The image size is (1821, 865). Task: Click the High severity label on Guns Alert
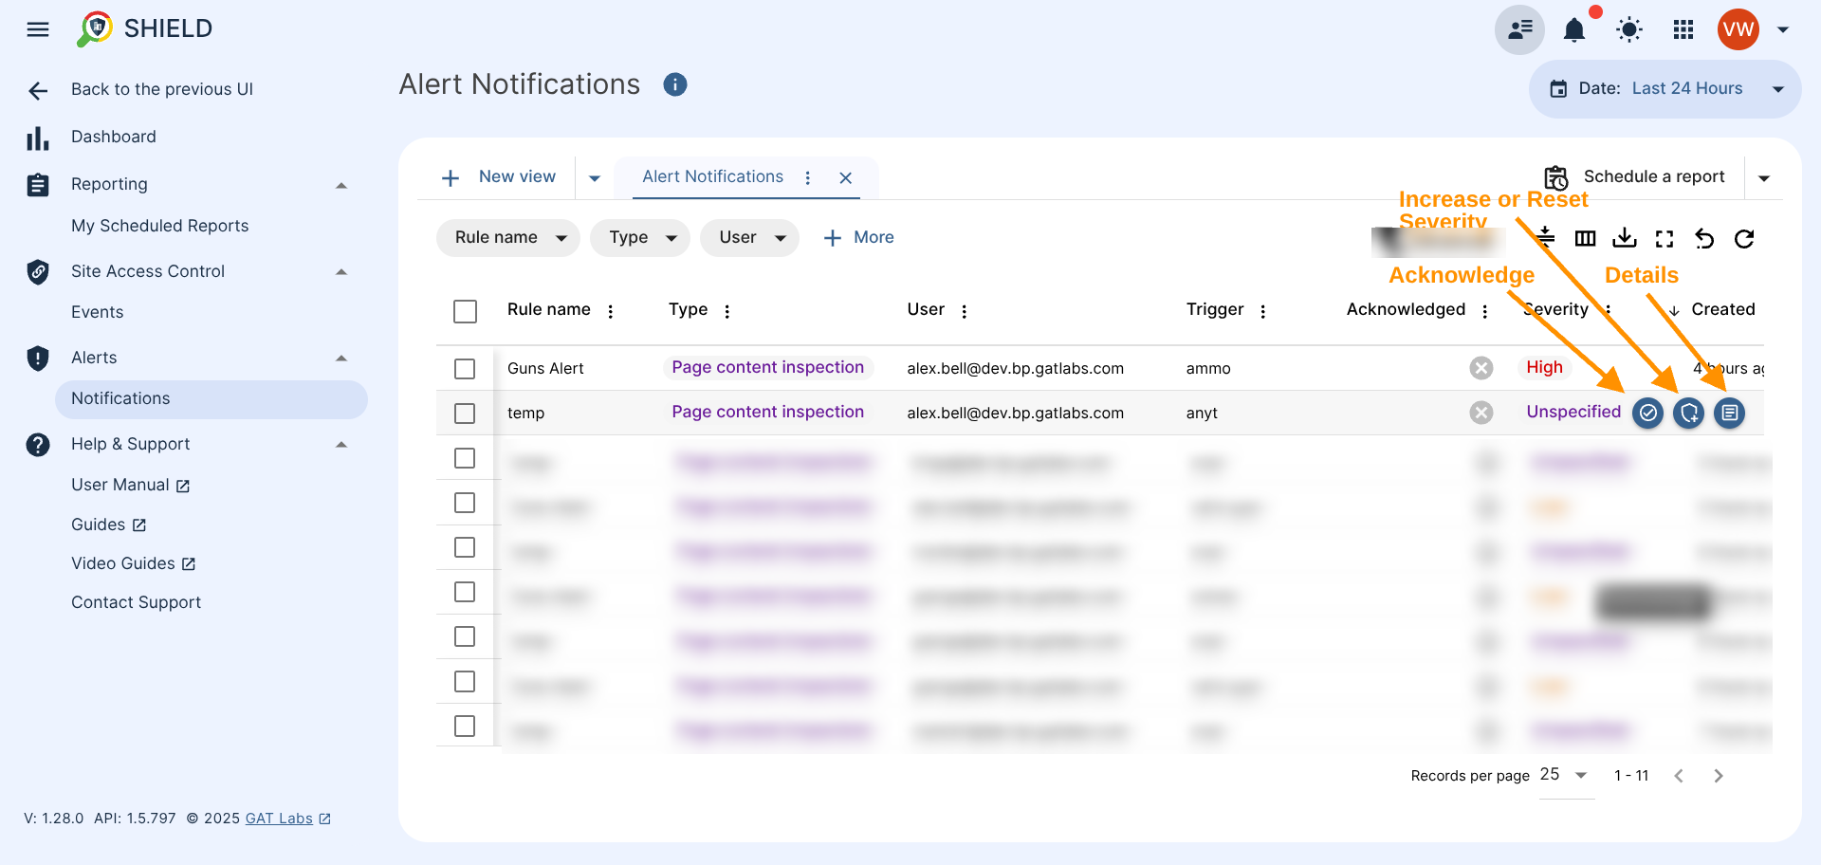tap(1544, 368)
